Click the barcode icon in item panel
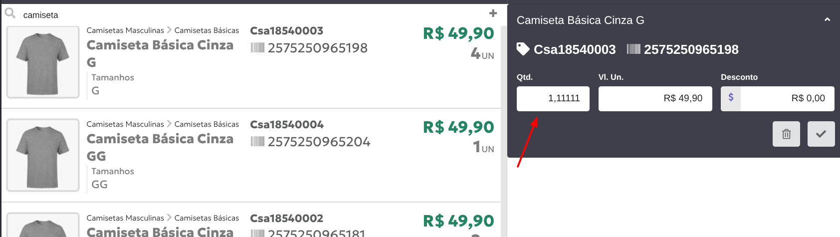Screen dimensions: 840x237 coord(633,49)
